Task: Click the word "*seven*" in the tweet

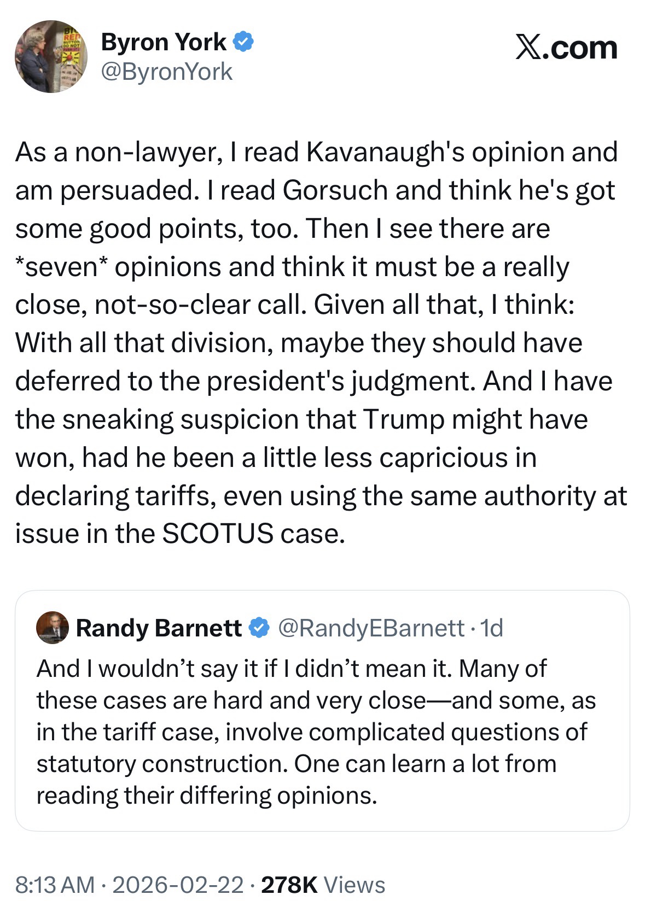Action: pos(61,267)
